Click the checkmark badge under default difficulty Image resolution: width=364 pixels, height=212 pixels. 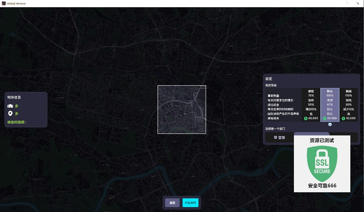click(x=330, y=124)
